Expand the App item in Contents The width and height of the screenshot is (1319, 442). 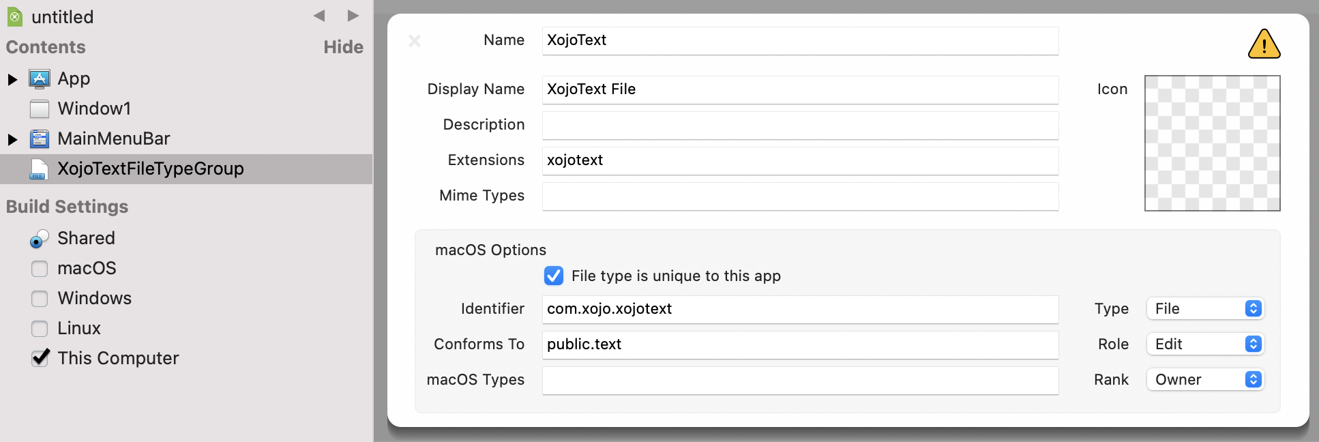(12, 79)
